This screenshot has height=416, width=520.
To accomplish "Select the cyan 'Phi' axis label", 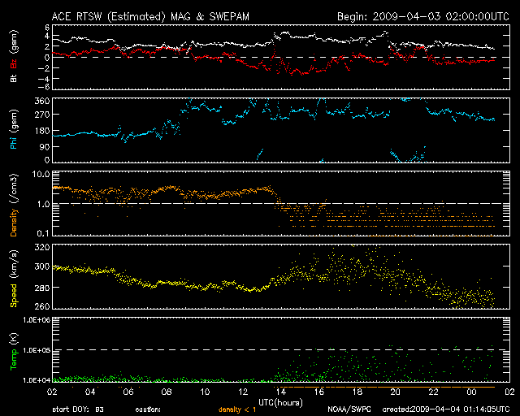I will (14, 143).
